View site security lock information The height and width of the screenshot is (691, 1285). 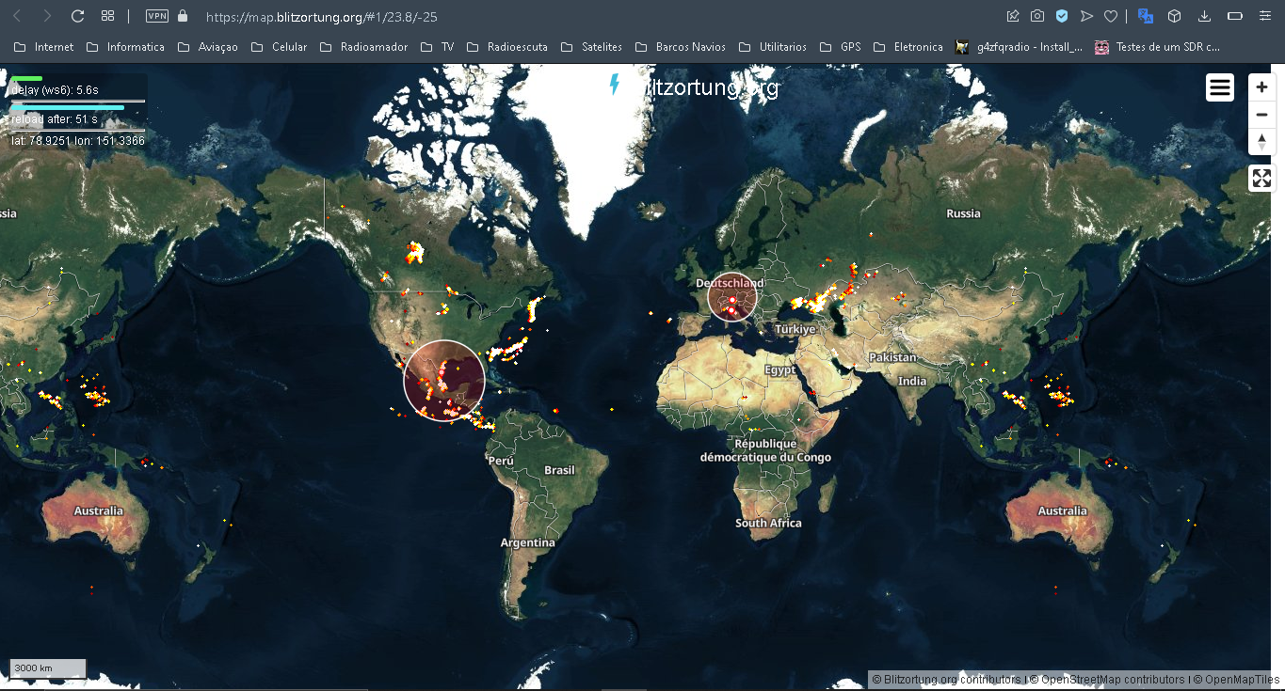click(x=183, y=16)
